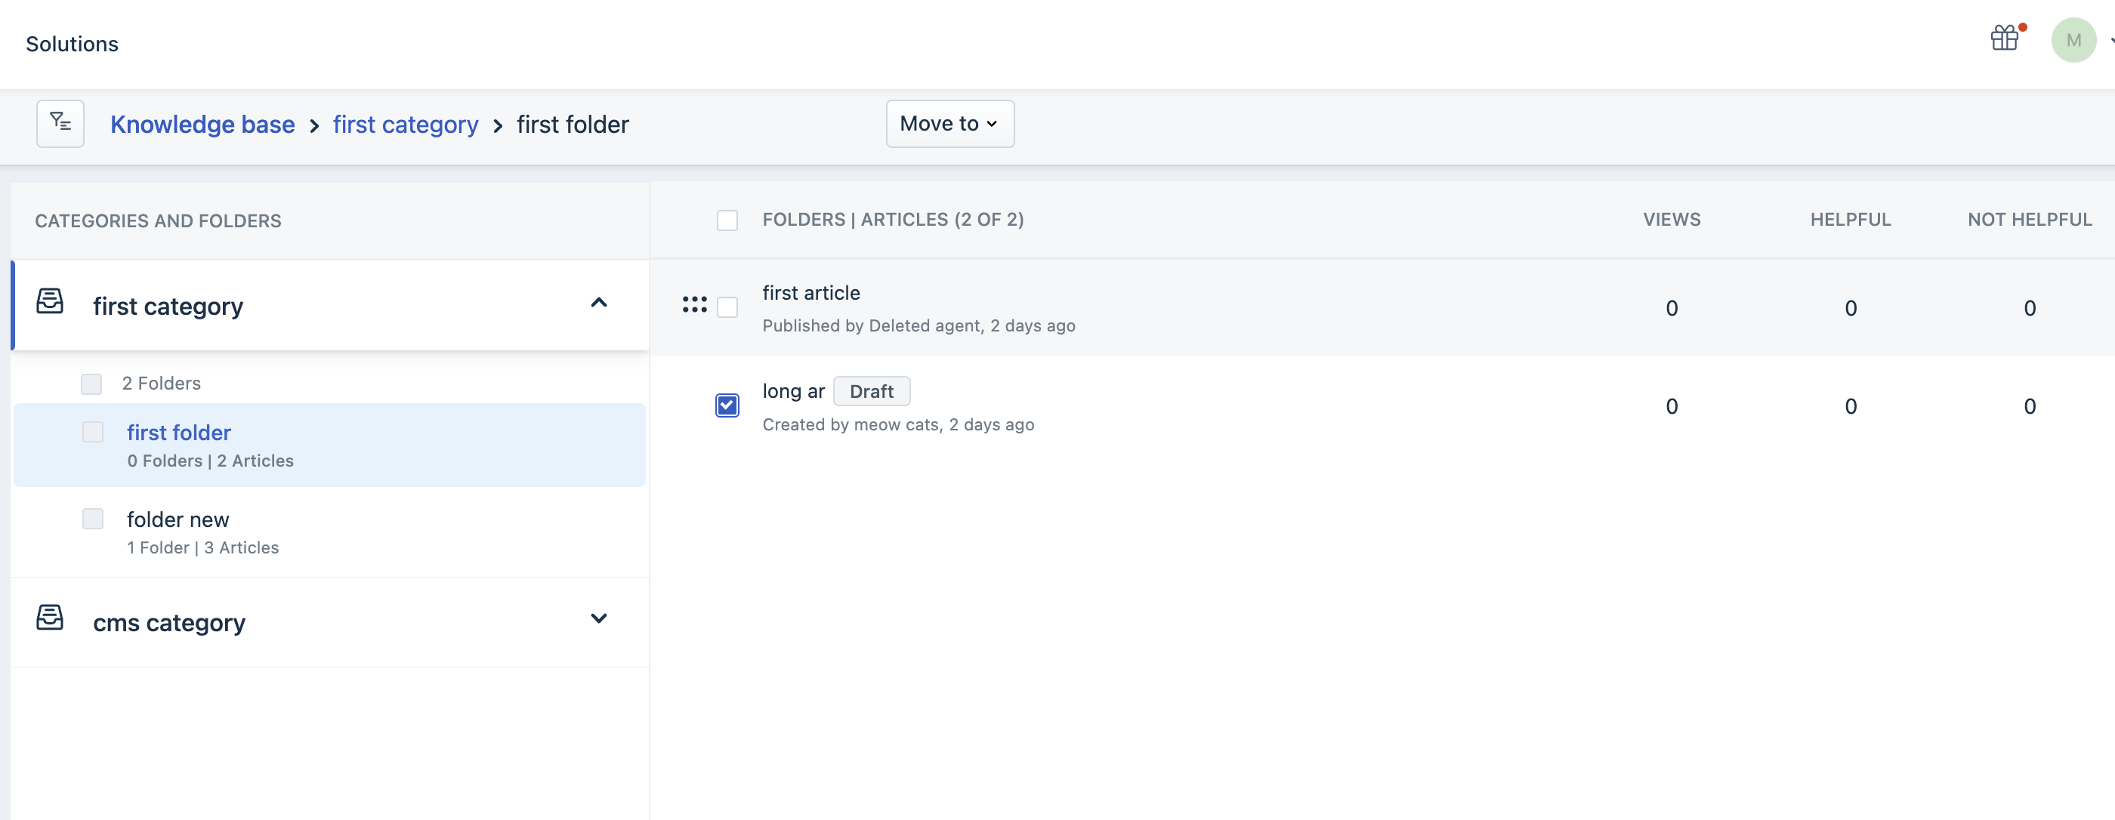Click breadcrumb arrow after first category
Image resolution: width=2115 pixels, height=820 pixels.
[x=499, y=126]
